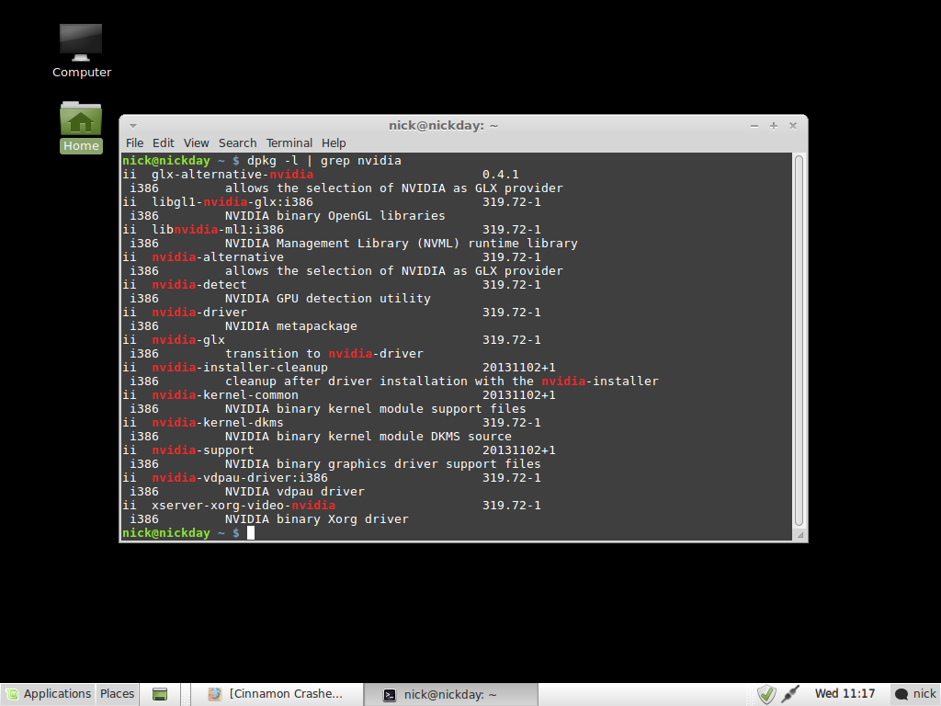Open the Applications menu in the panel
941x706 pixels.
tap(50, 694)
